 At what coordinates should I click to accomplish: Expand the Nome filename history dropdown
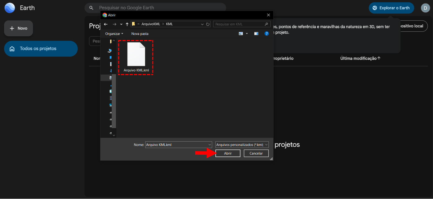point(209,145)
